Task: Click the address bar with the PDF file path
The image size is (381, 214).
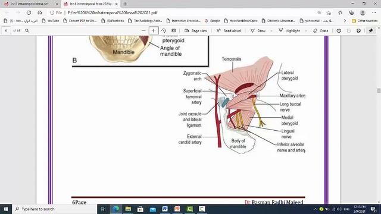Action: (113, 12)
